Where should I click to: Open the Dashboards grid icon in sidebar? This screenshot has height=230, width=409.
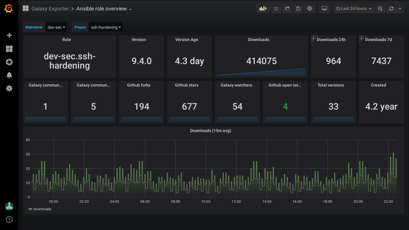pyautogui.click(x=9, y=49)
